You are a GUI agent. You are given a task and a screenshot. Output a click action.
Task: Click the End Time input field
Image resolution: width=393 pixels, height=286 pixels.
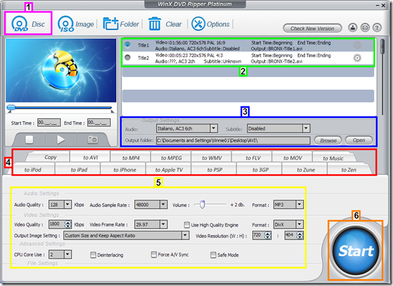[99, 122]
